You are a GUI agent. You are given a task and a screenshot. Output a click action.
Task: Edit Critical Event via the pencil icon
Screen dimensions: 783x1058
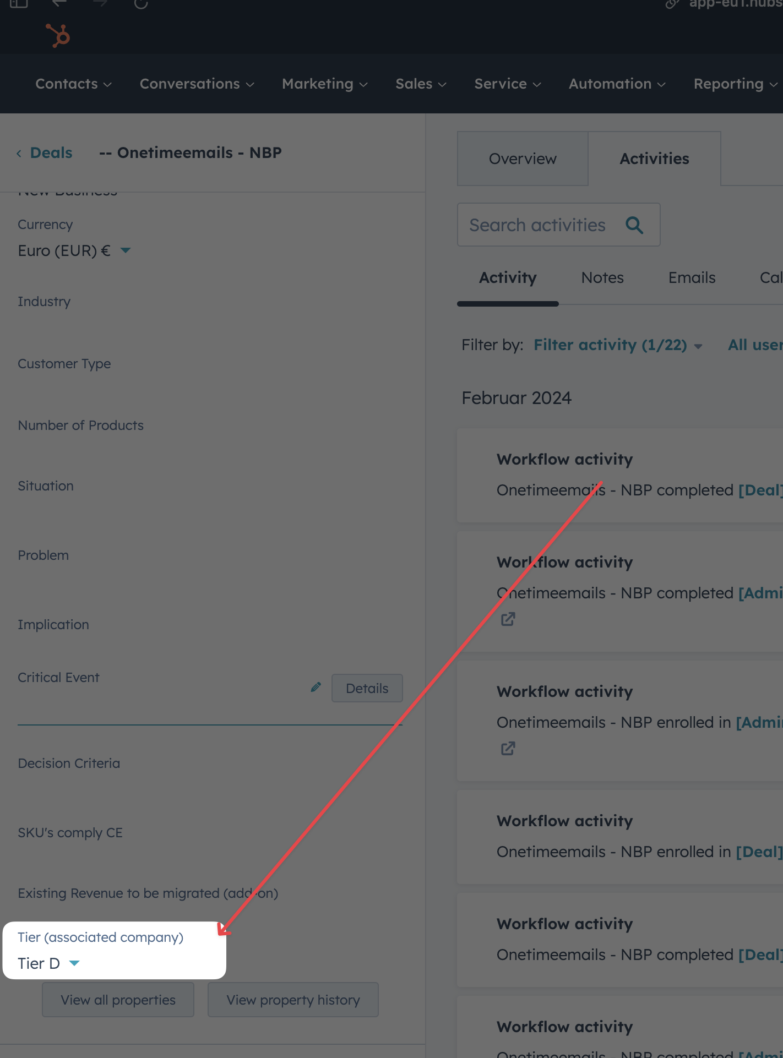coord(316,686)
